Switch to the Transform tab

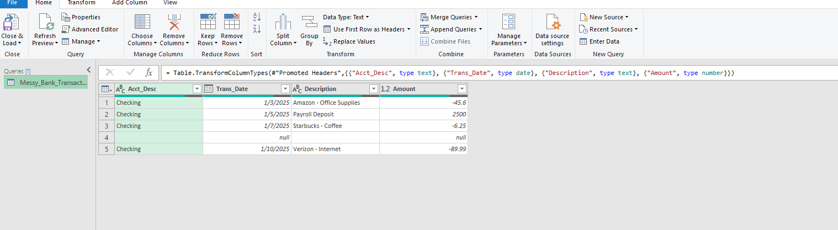tap(82, 3)
